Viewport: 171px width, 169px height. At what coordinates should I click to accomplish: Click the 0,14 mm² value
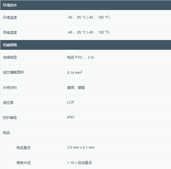coord(75,72)
